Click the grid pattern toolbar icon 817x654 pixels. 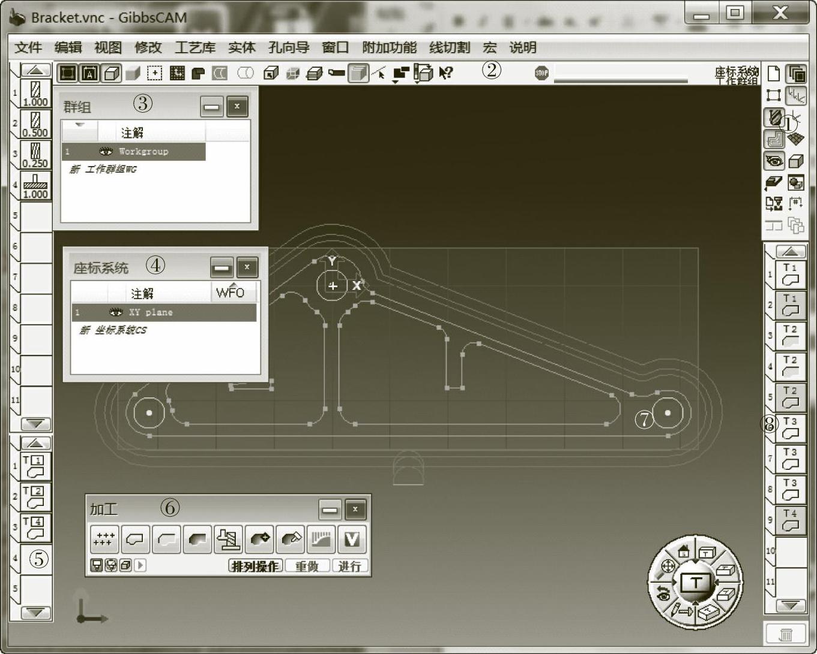pyautogui.click(x=177, y=73)
